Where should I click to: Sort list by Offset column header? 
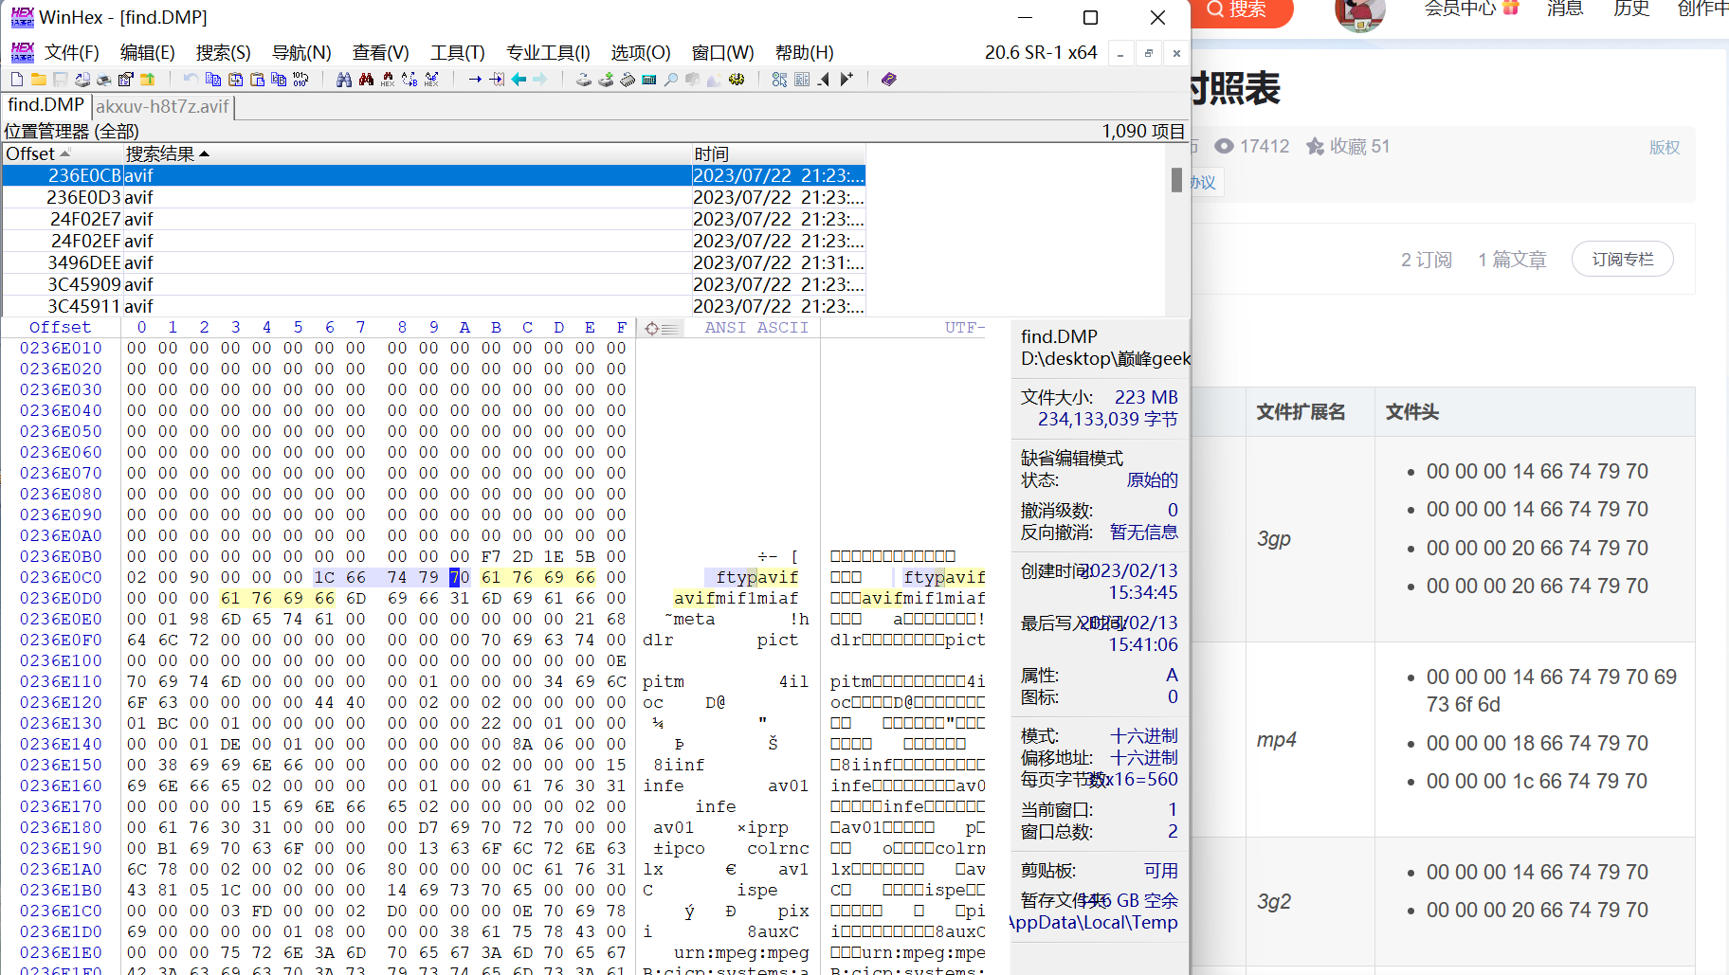63,153
